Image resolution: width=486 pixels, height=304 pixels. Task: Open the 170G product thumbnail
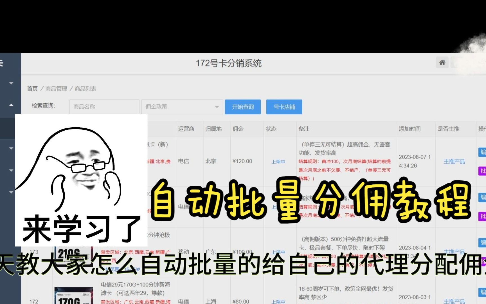coord(74,296)
